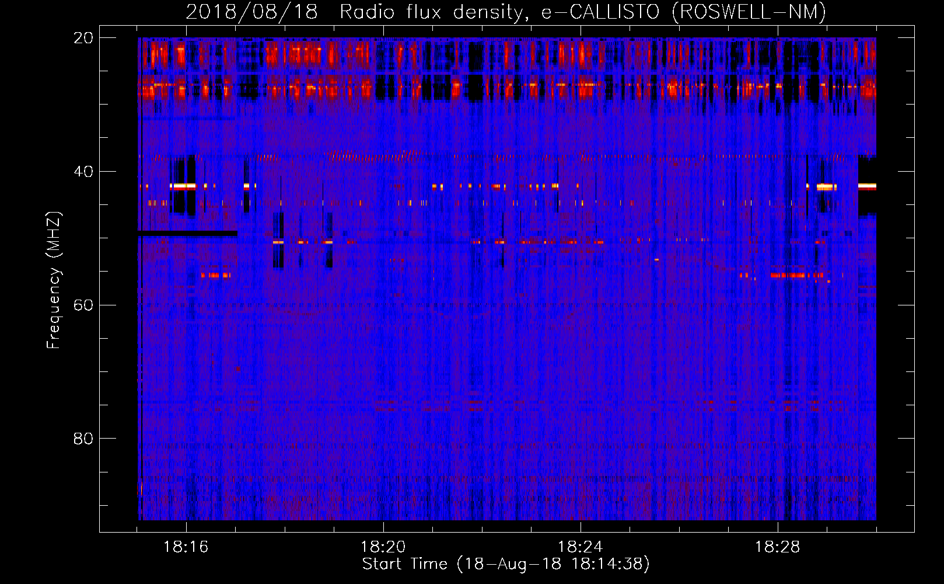This screenshot has width=944, height=584.
Task: Click the time tick label 18:24
Action: point(581,547)
